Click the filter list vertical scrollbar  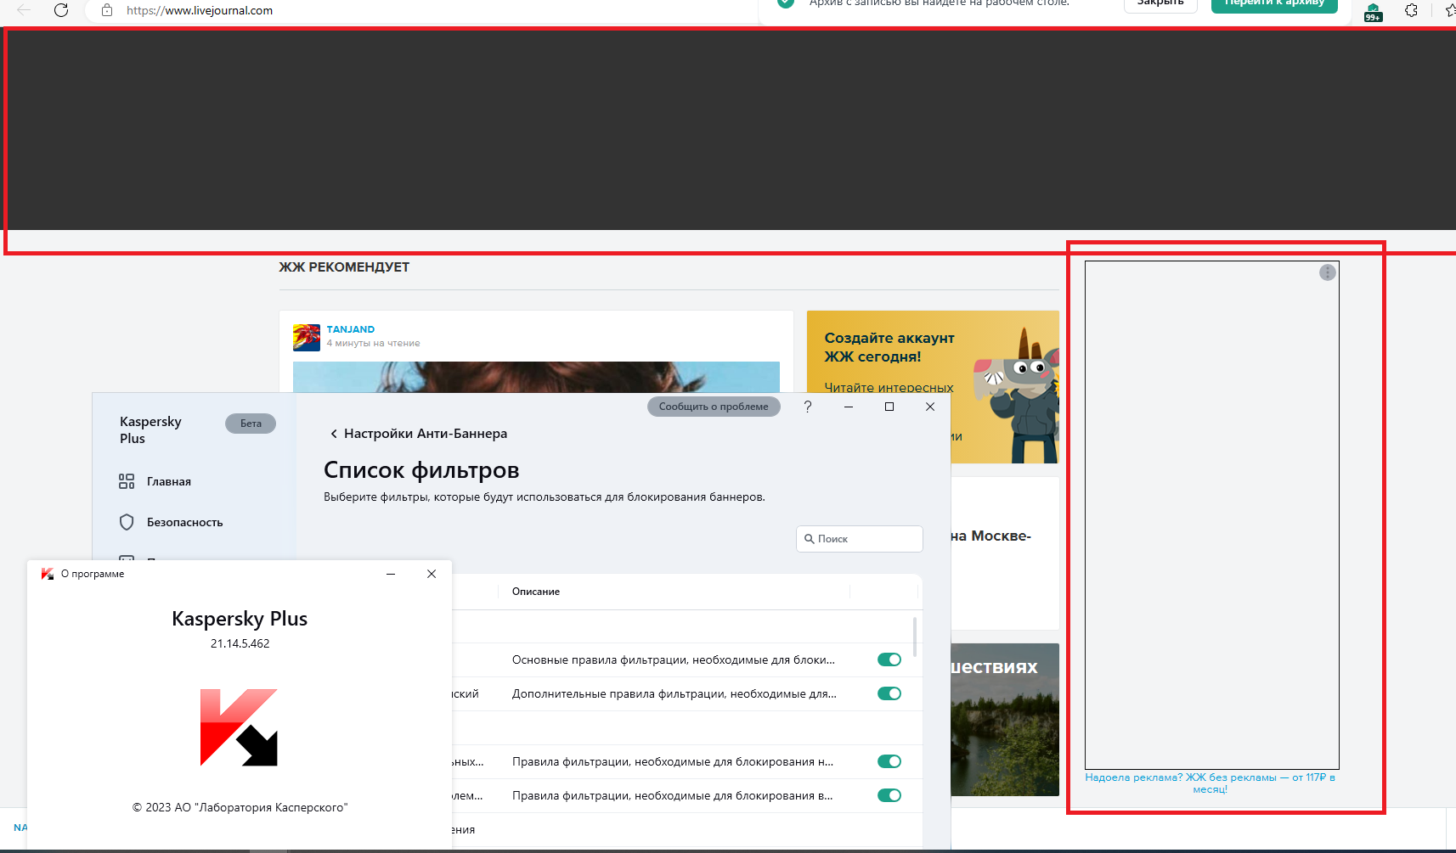(915, 637)
